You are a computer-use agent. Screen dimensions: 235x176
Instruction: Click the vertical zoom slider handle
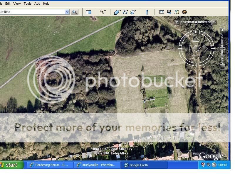(x=222, y=48)
